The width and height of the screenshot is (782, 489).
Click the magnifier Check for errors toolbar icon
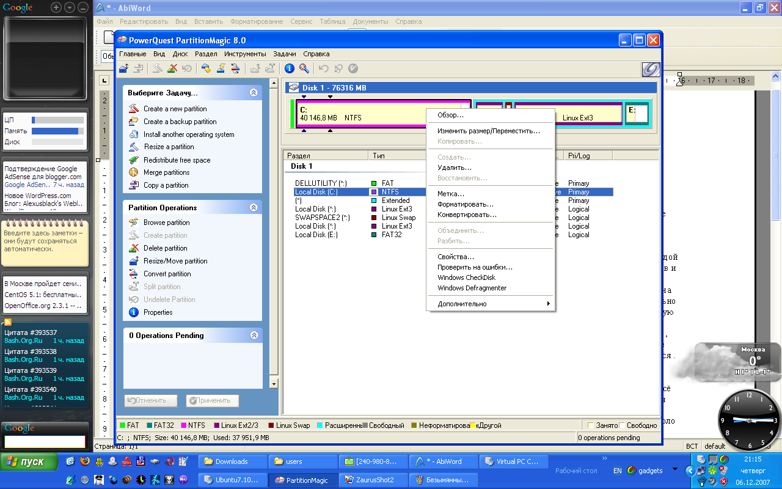pyautogui.click(x=304, y=68)
